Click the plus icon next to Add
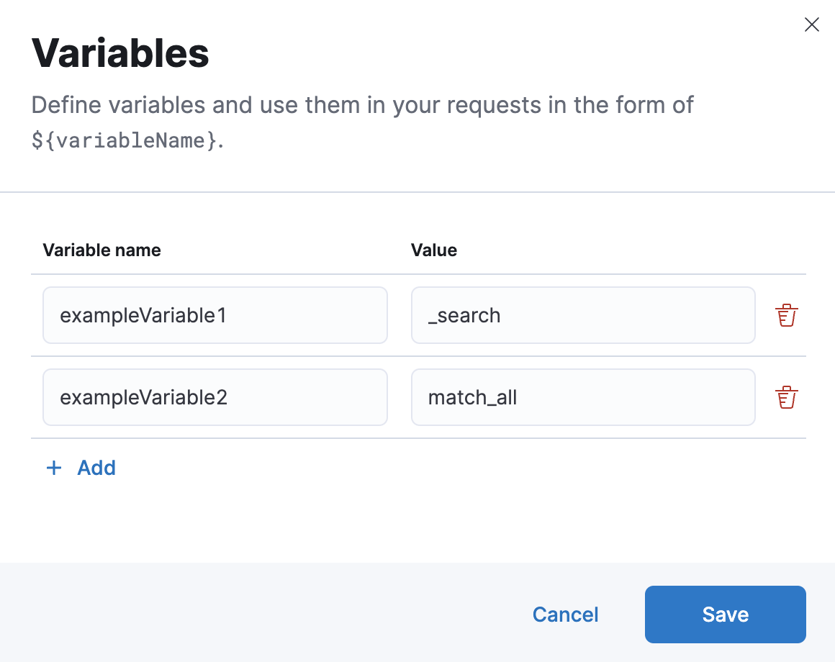 click(x=54, y=468)
